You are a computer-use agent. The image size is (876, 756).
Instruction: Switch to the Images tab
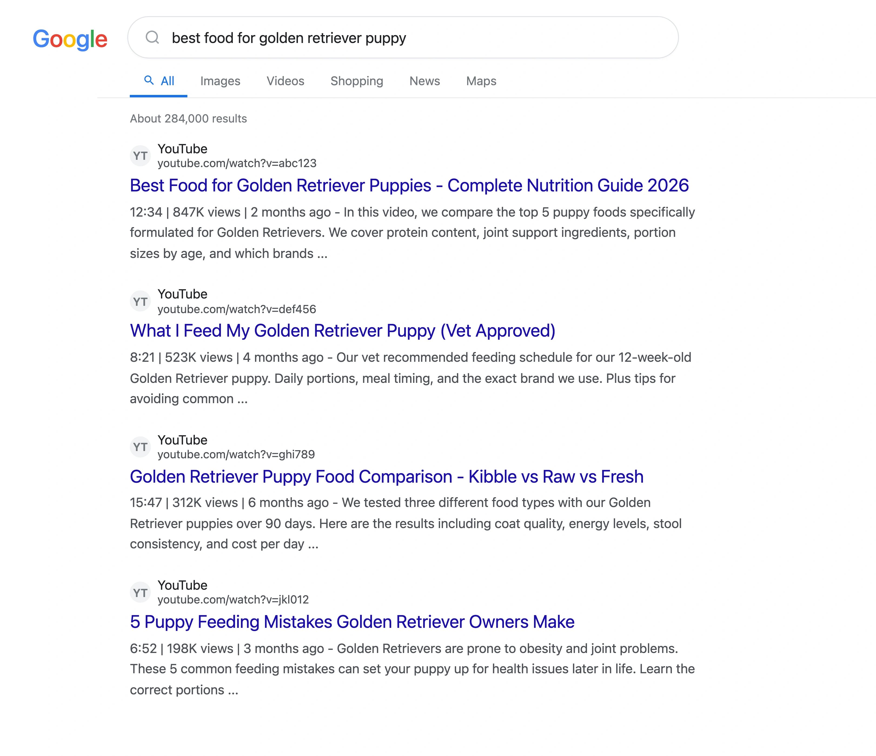point(220,81)
